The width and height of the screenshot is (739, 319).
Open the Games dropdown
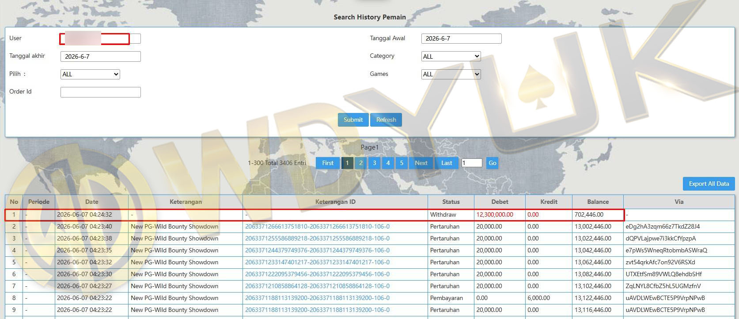(451, 74)
